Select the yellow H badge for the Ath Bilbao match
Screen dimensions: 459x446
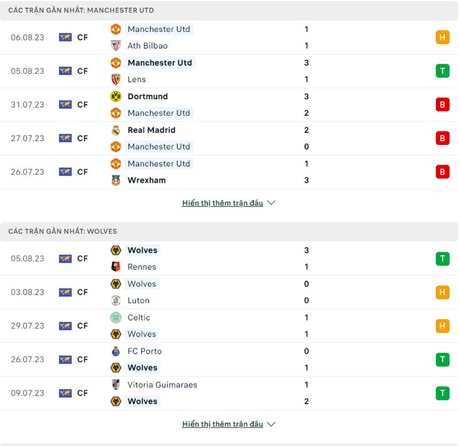click(x=442, y=37)
